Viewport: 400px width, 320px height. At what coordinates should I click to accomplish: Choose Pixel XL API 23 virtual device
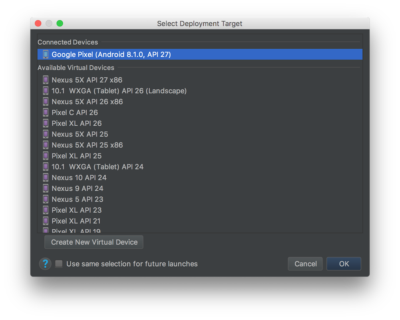(77, 210)
